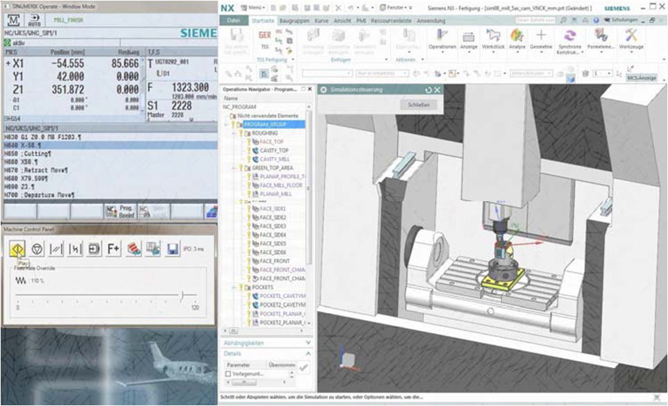Click the icon left of the floppy disk
Screen dimensions: 668x406
point(153,248)
